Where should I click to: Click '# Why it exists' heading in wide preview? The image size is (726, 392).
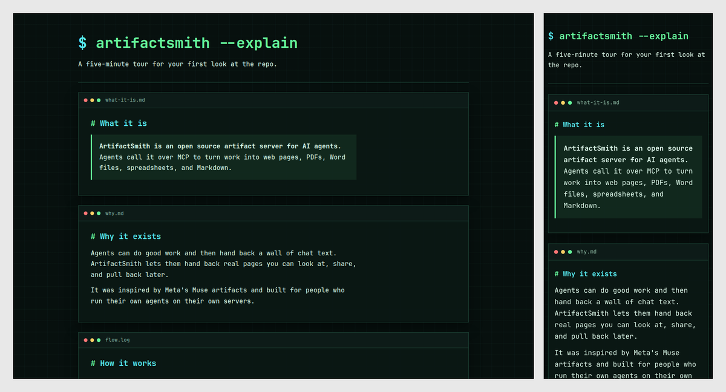point(126,237)
